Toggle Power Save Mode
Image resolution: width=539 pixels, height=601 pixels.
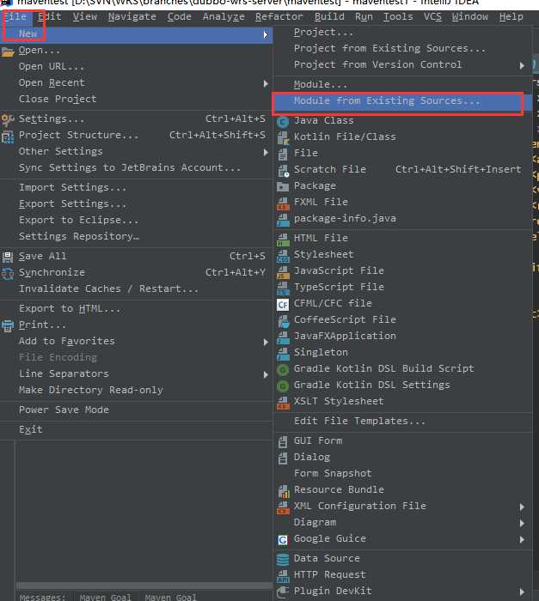[64, 410]
